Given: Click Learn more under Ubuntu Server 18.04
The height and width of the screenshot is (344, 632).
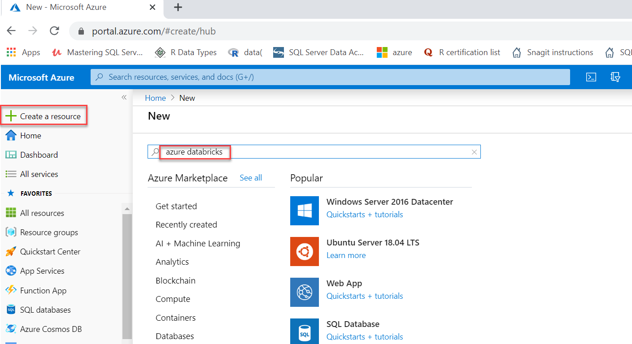Looking at the screenshot, I should click(346, 255).
